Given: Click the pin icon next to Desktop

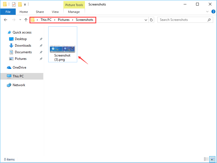Looking at the screenshot, I should click(41, 39).
